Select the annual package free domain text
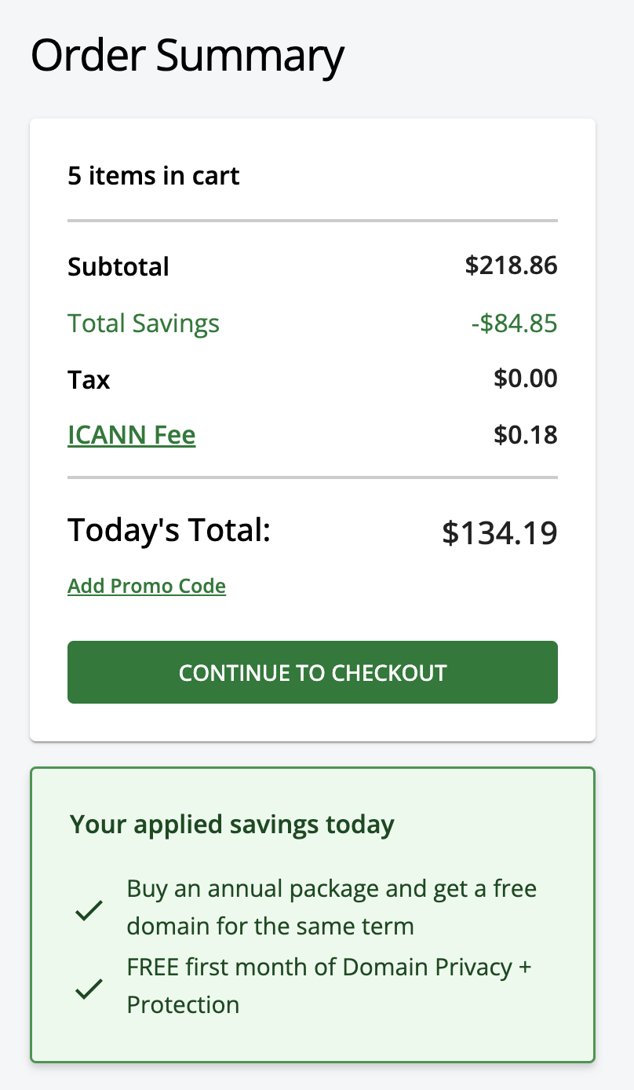 pyautogui.click(x=331, y=907)
